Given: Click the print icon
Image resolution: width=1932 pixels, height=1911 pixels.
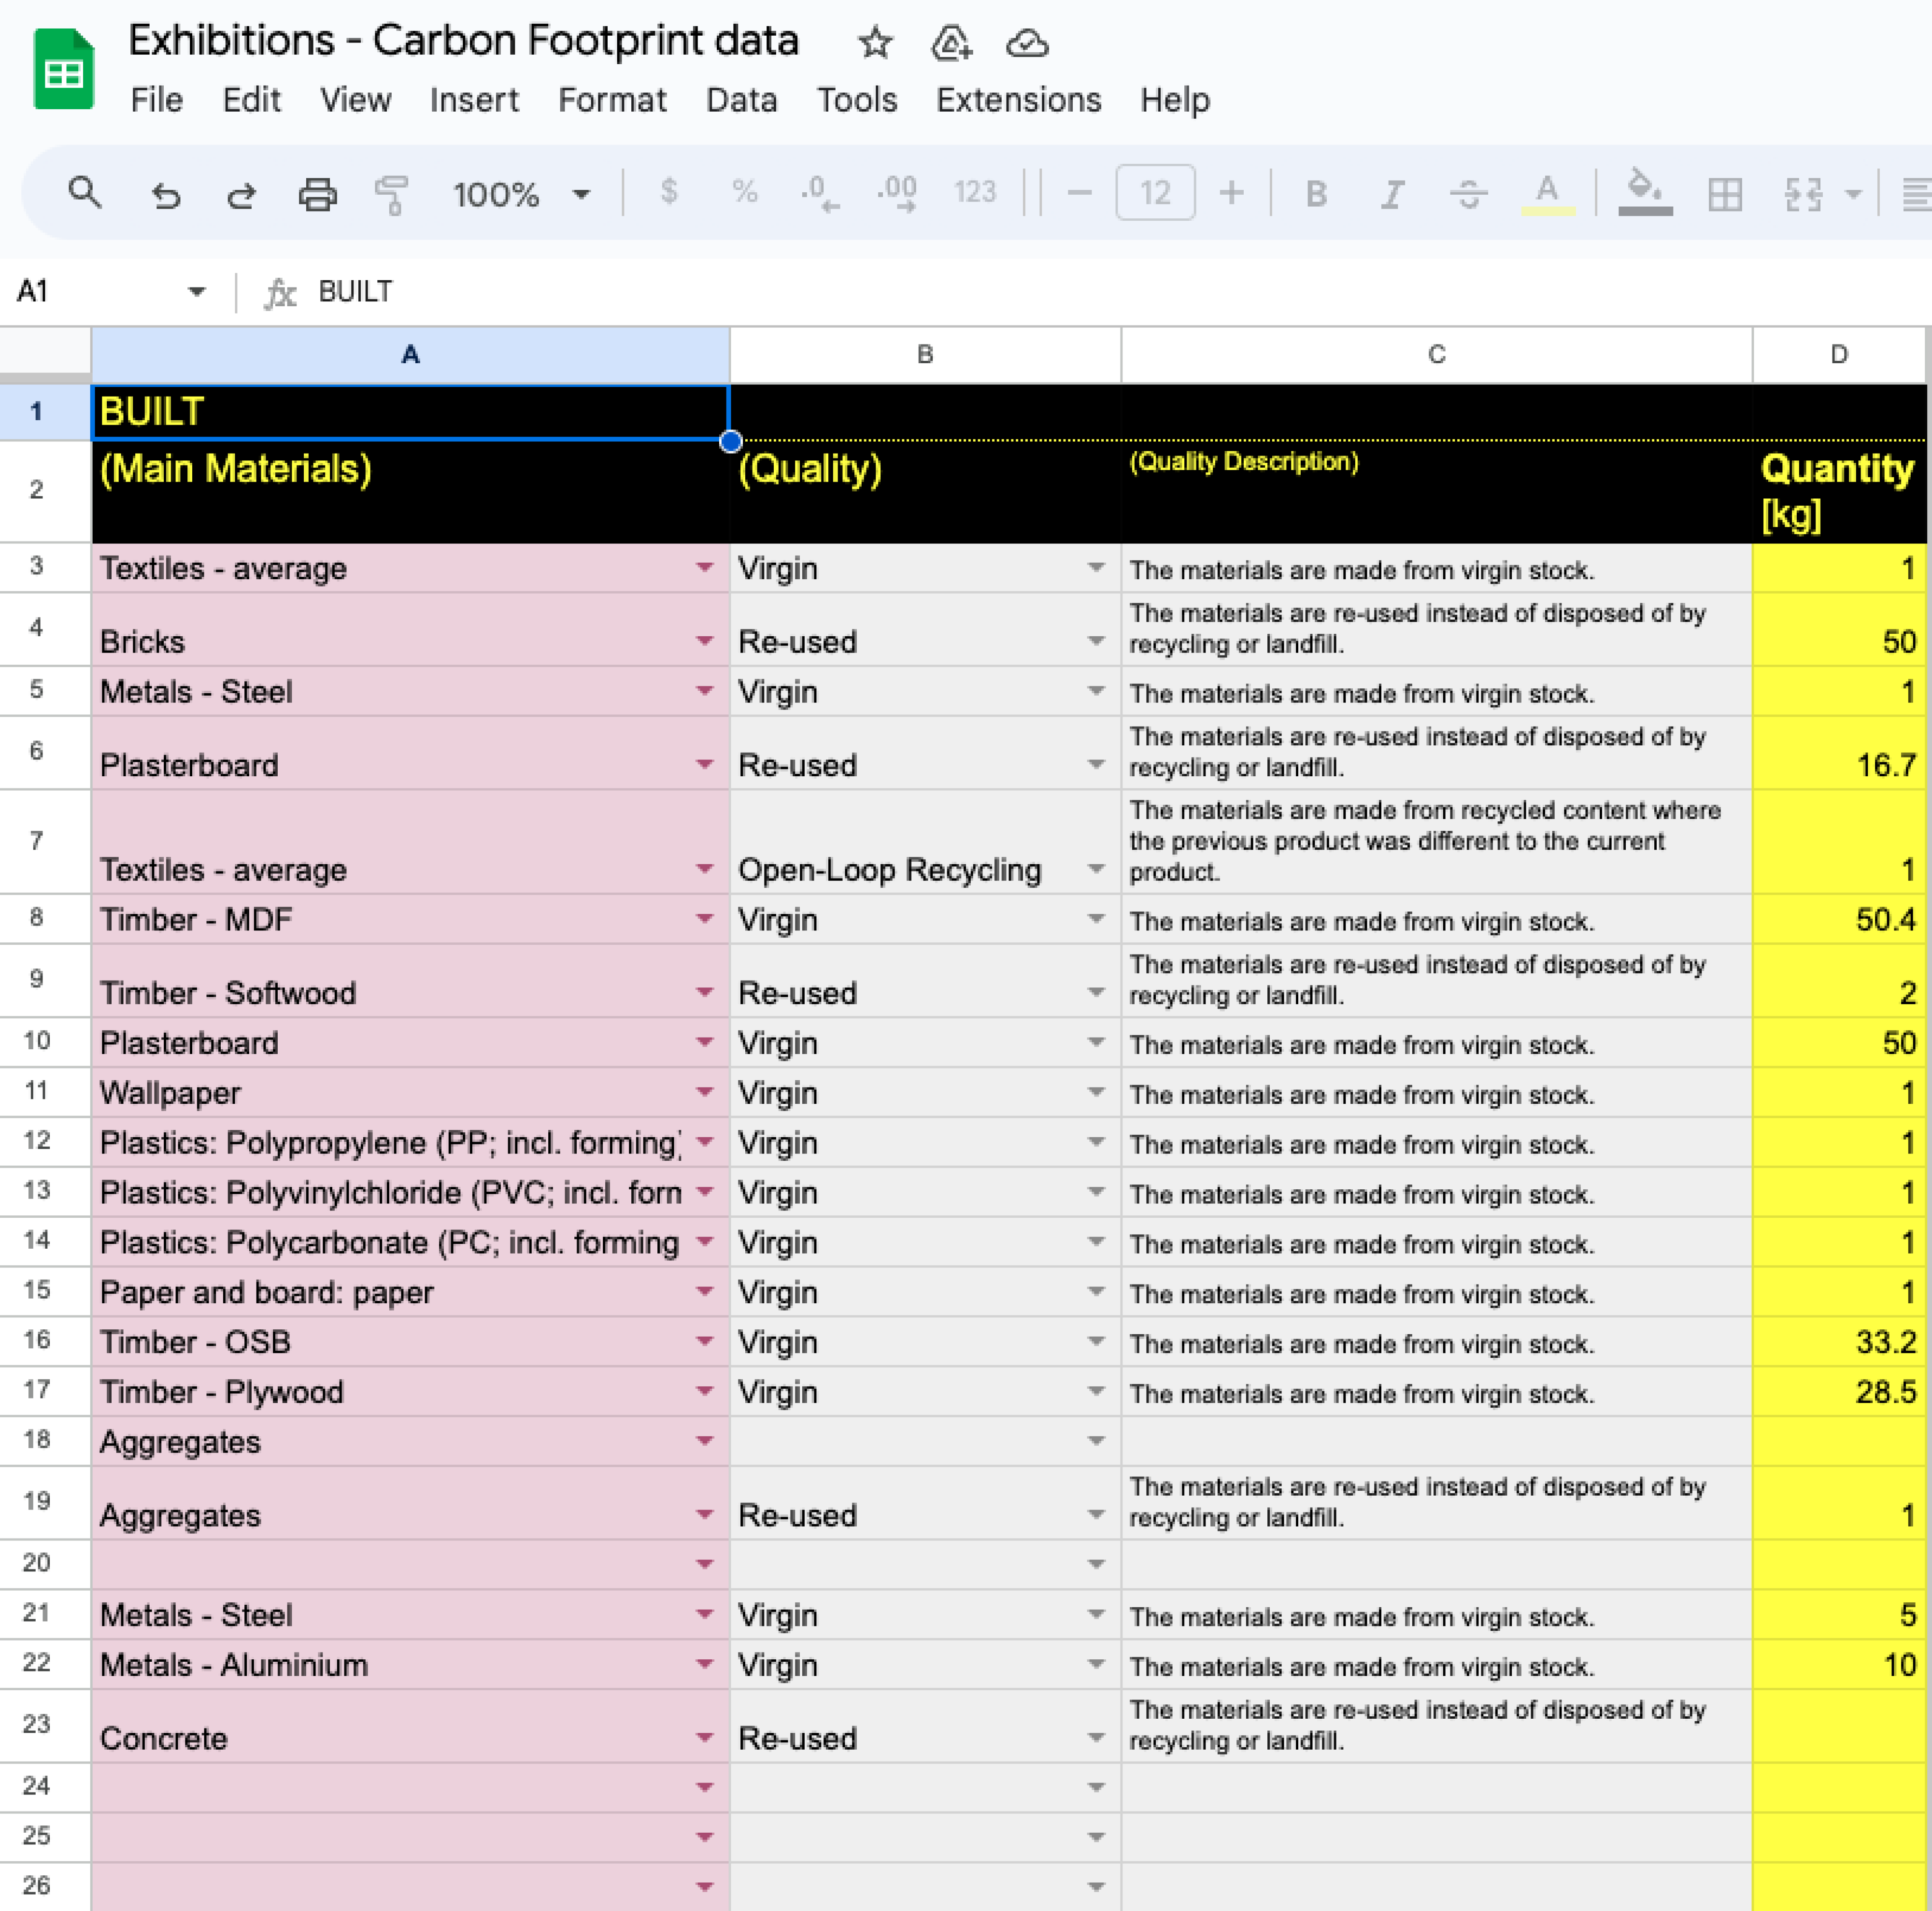Looking at the screenshot, I should point(317,193).
